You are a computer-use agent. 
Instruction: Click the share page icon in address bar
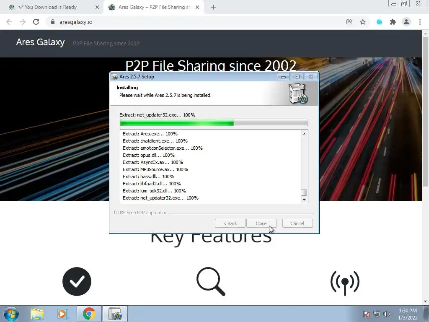coord(349,22)
